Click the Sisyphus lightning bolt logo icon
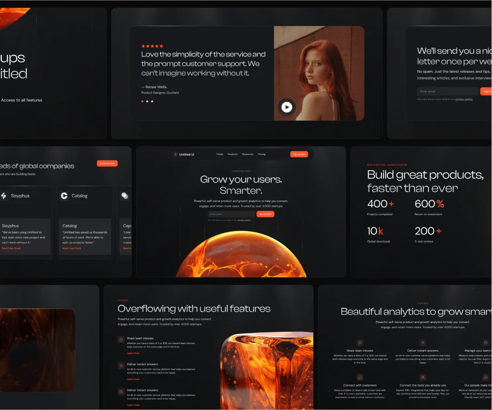492x410 pixels. pyautogui.click(x=4, y=196)
